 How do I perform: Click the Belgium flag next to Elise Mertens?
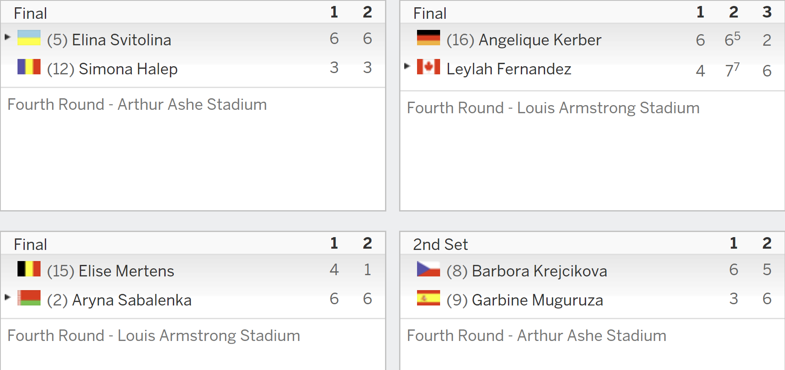tap(29, 269)
